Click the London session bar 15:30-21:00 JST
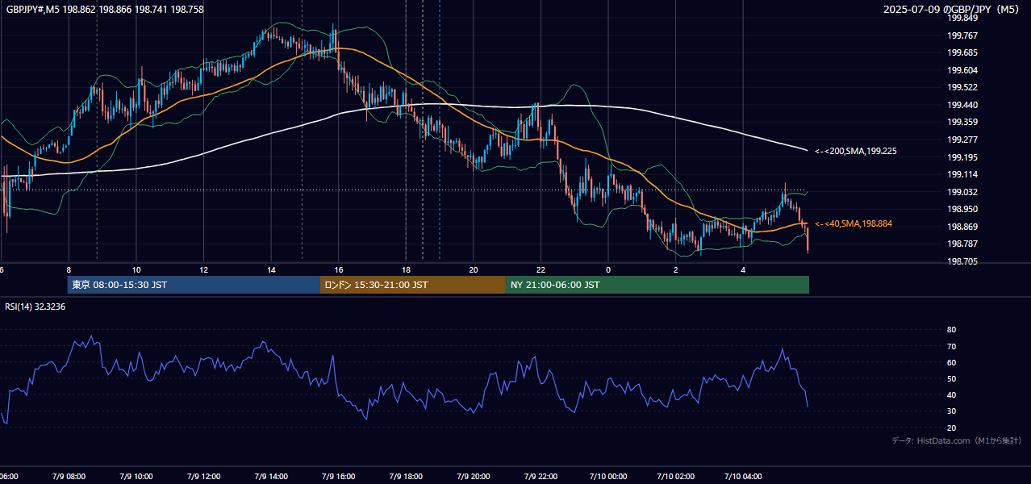The height and width of the screenshot is (484, 1031). 413,285
